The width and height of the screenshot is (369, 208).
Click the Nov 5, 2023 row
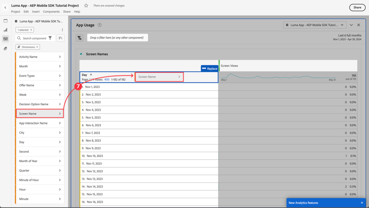pyautogui.click(x=149, y=118)
